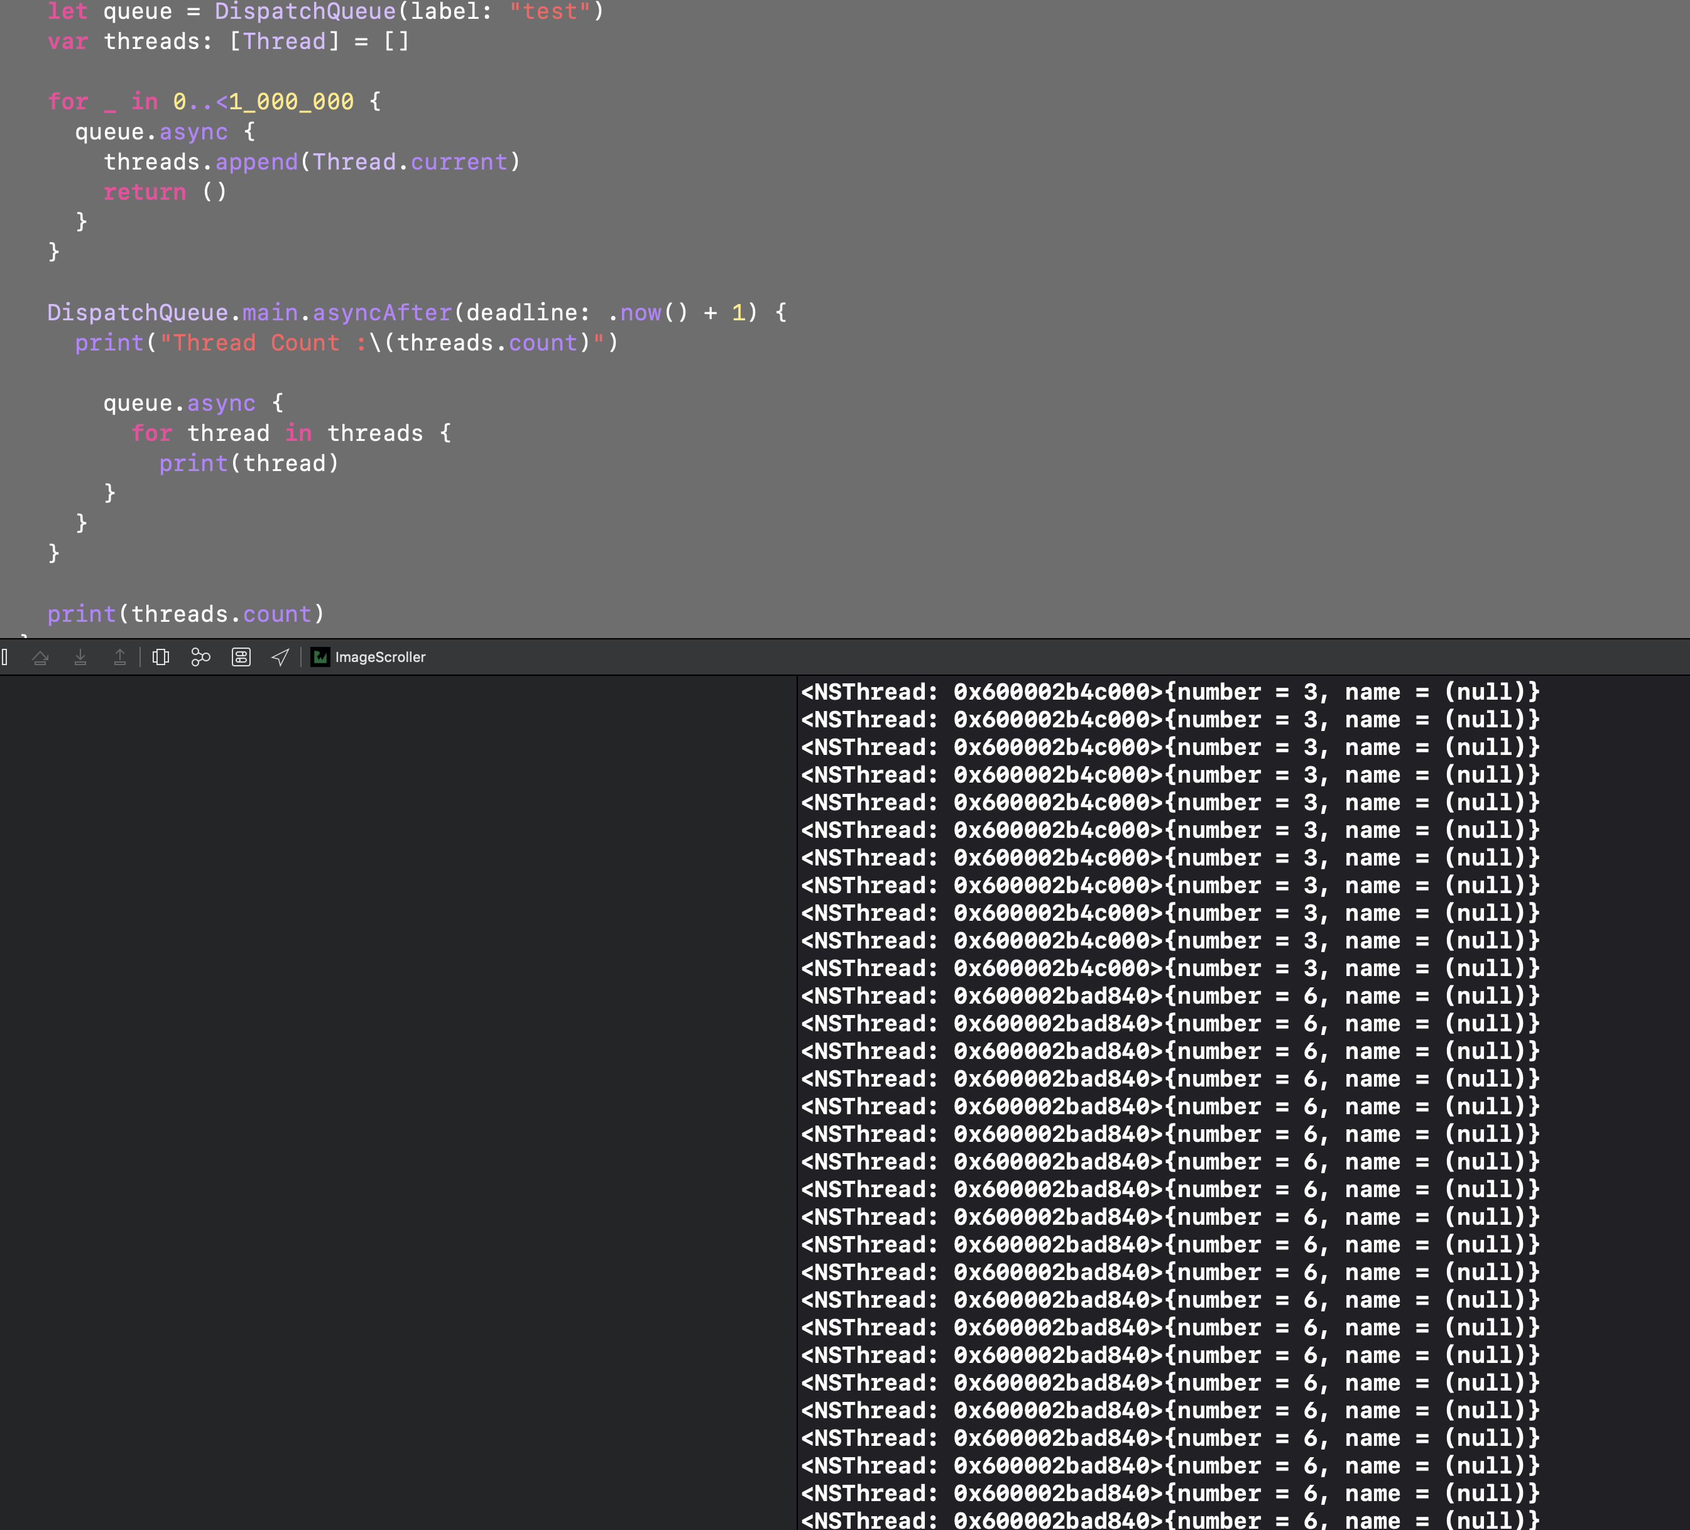Click the empty variables view pane left of console
The width and height of the screenshot is (1690, 1530).
(x=397, y=1103)
